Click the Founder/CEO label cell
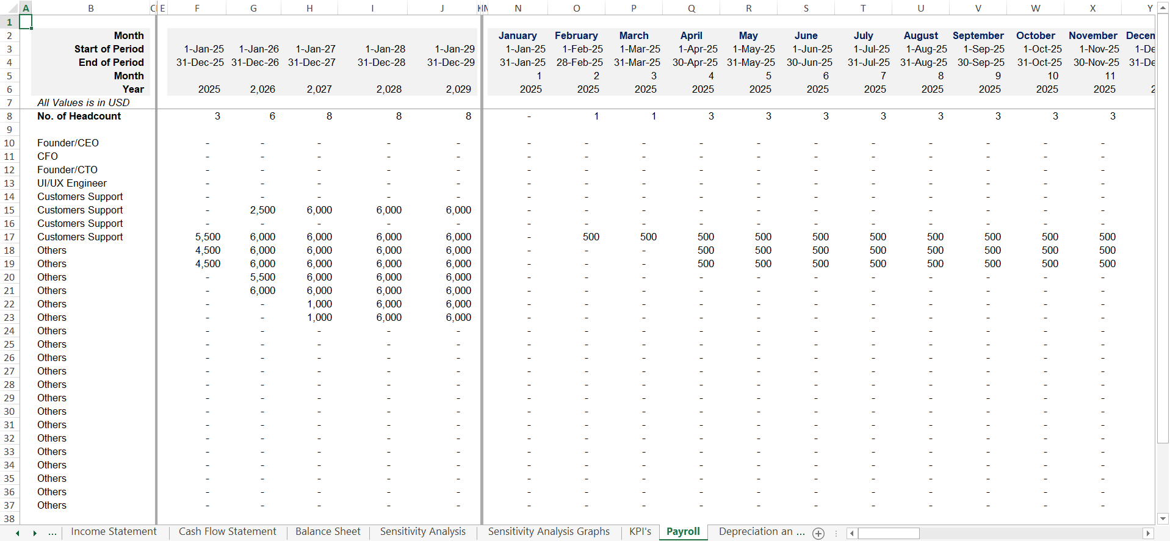1170x541 pixels. click(68, 143)
